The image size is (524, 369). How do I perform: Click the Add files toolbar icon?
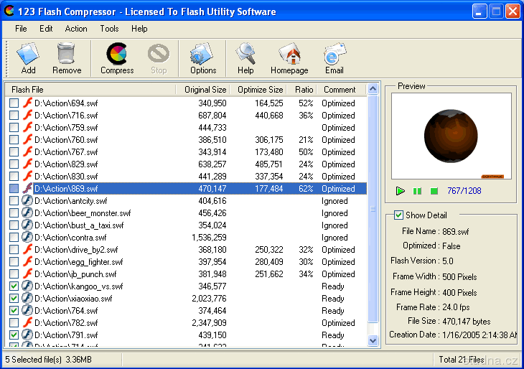coord(28,57)
